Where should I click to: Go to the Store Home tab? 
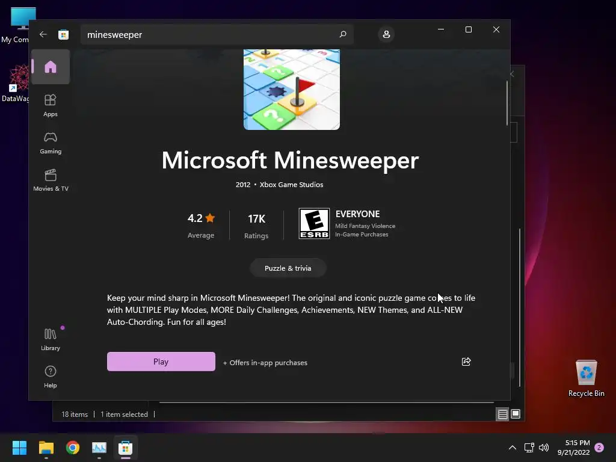51,67
